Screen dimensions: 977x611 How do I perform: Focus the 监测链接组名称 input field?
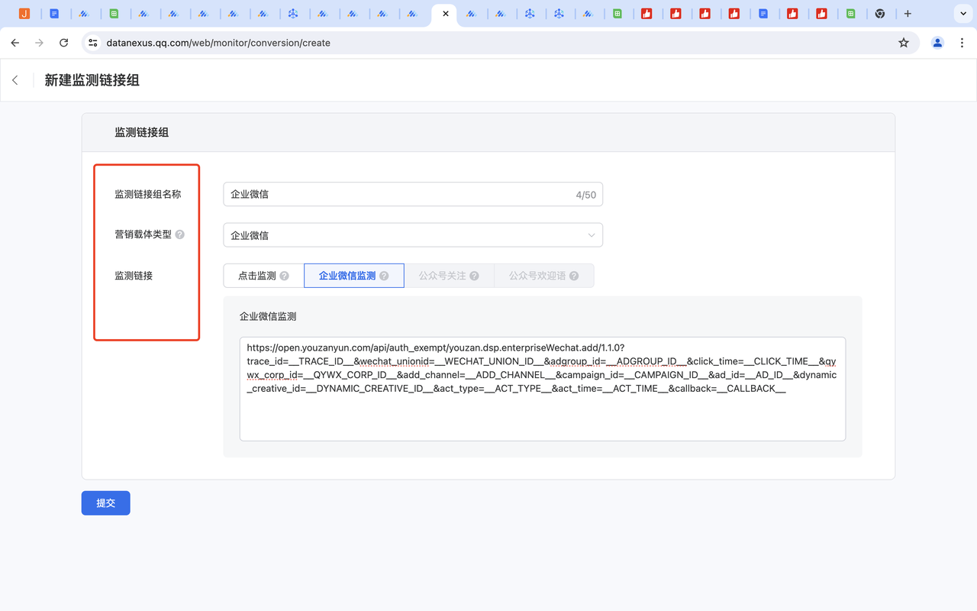tap(413, 195)
